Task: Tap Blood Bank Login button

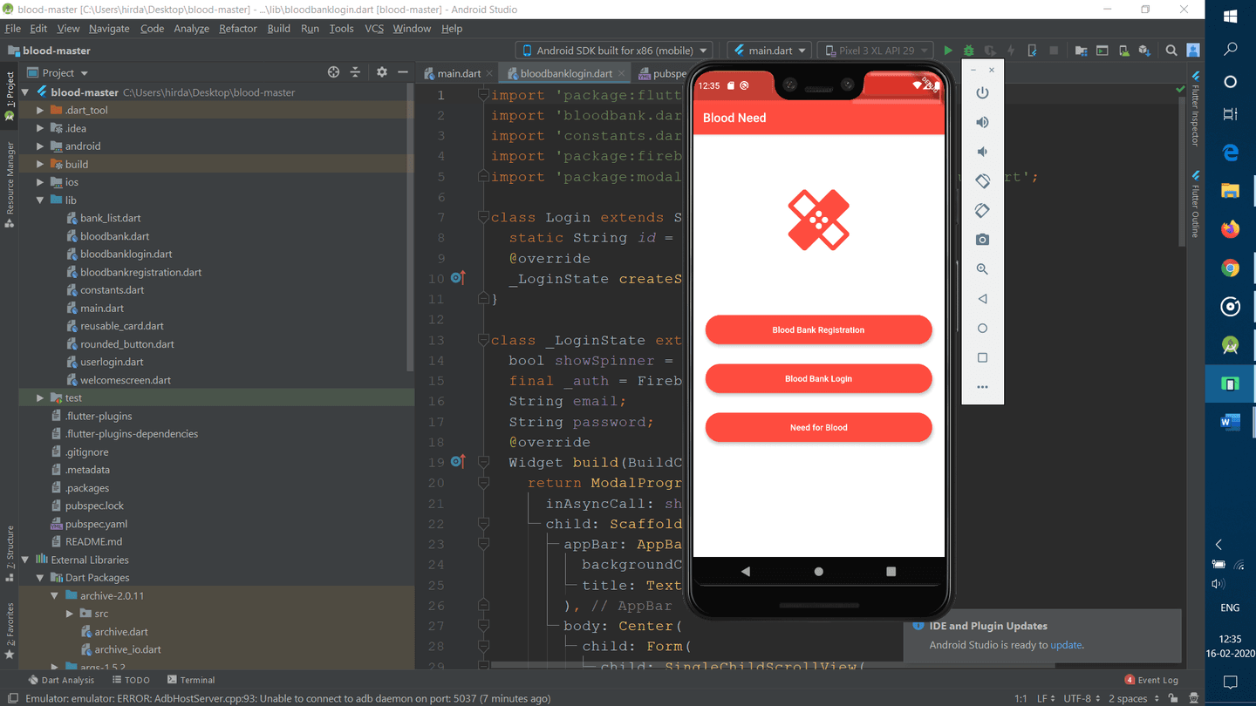Action: (x=818, y=378)
